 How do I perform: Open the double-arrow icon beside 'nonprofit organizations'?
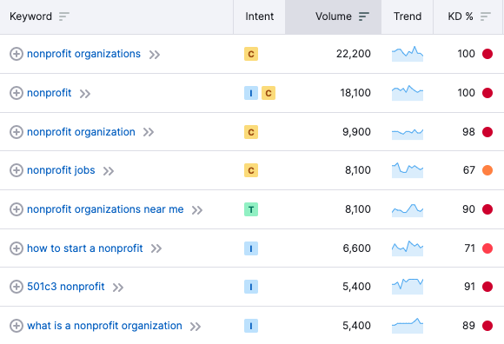(x=155, y=55)
